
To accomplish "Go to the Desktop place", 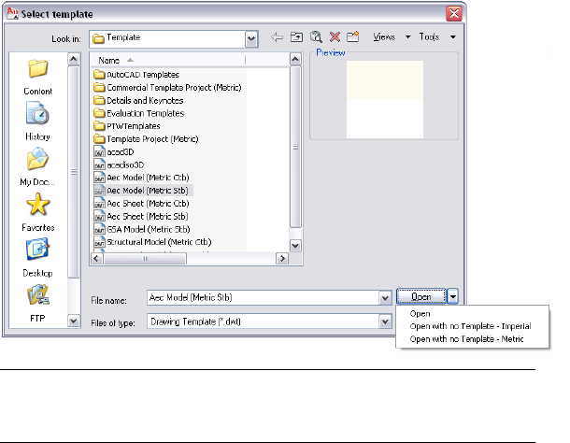I will [x=37, y=258].
